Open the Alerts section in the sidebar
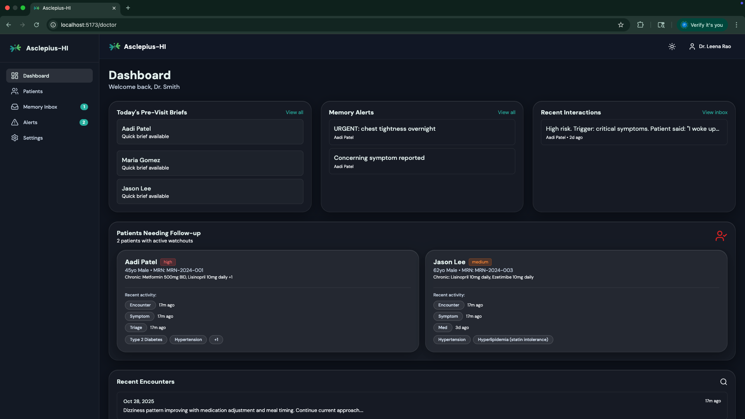This screenshot has height=419, width=745. [30, 122]
